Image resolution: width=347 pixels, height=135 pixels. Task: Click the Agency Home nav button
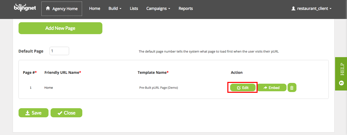click(62, 9)
